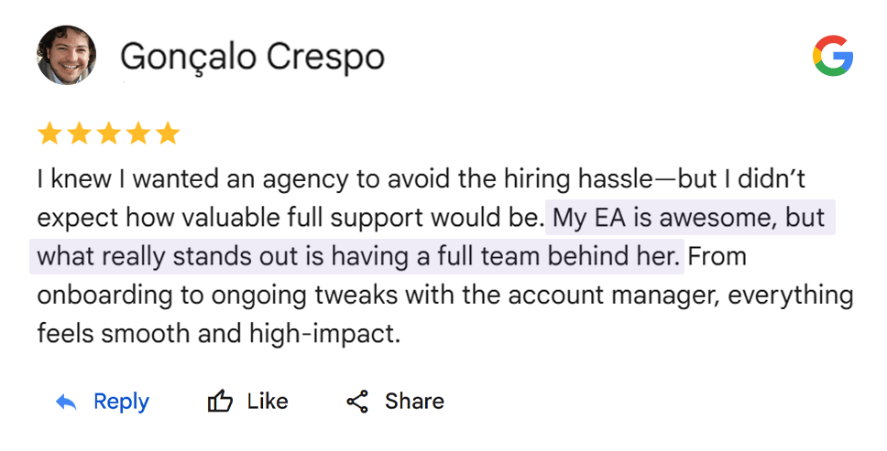This screenshot has height=451, width=887.
Task: Click the thumbs-up Like icon
Action: click(x=220, y=402)
